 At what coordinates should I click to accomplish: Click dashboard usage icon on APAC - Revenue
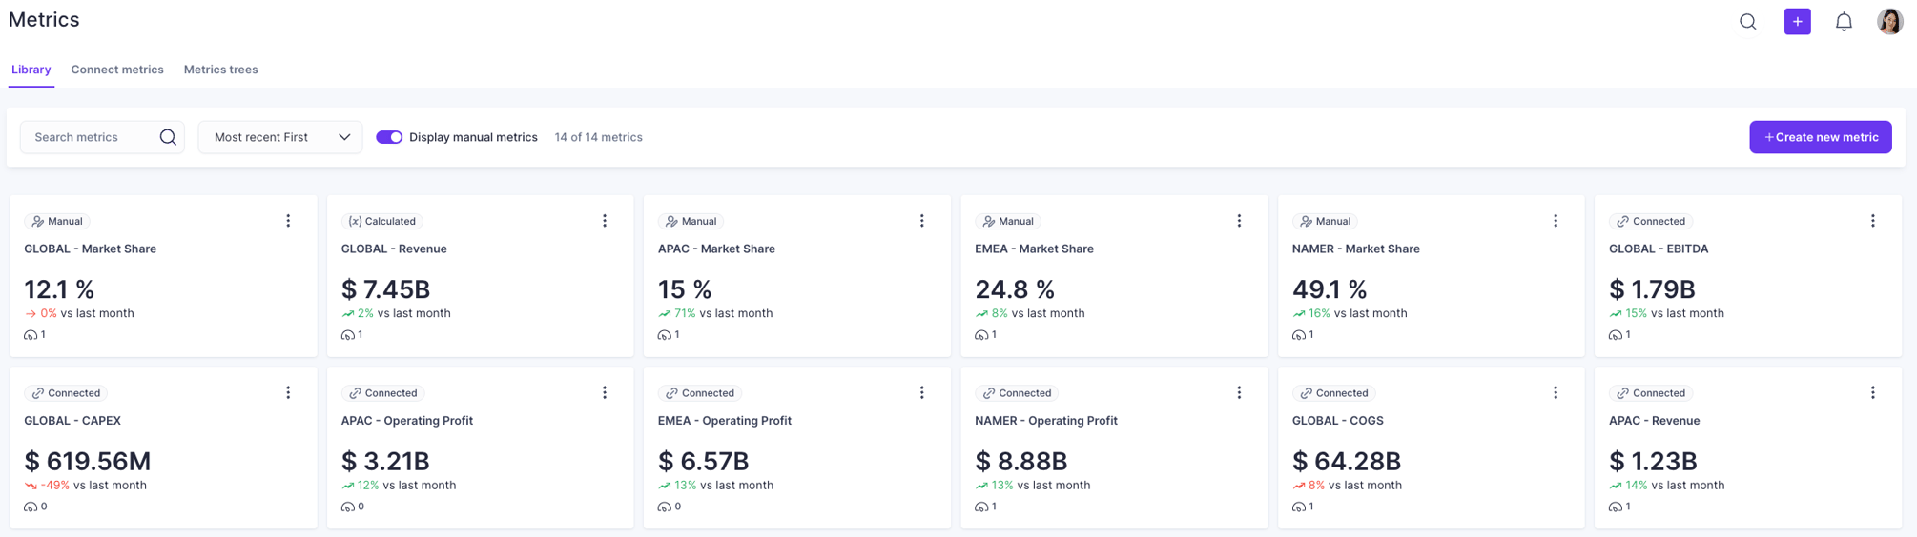(x=1616, y=507)
